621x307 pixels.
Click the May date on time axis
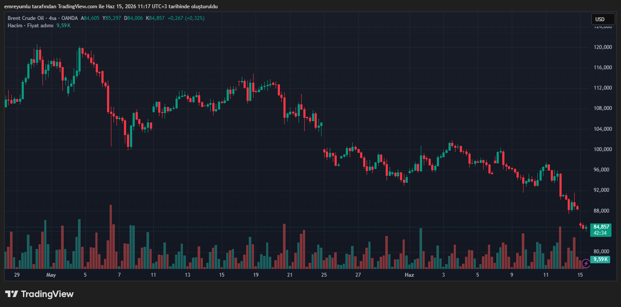(51, 275)
